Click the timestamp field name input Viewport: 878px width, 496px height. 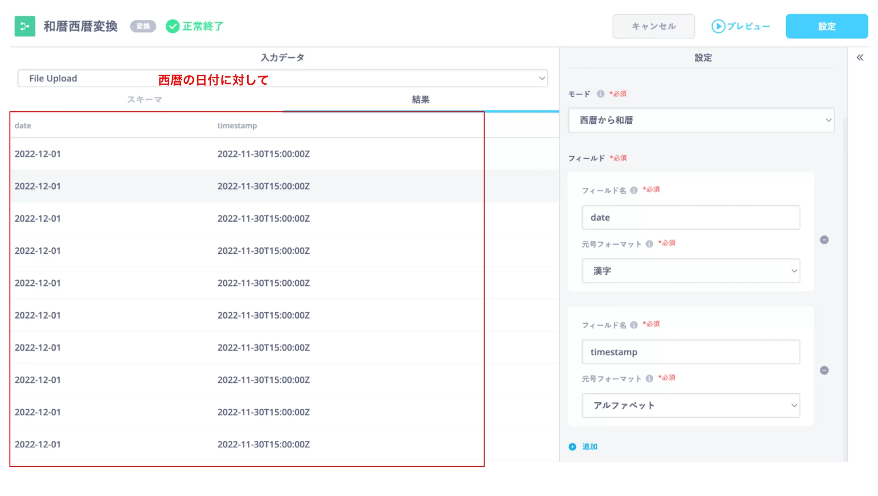(690, 352)
